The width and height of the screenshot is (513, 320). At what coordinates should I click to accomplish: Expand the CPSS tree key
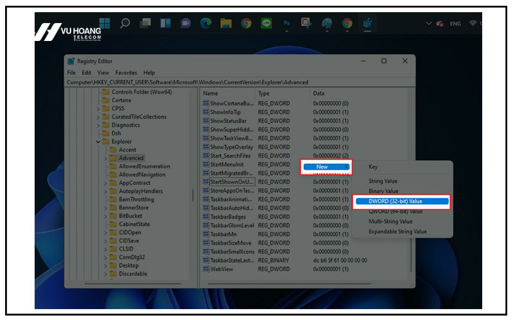98,109
